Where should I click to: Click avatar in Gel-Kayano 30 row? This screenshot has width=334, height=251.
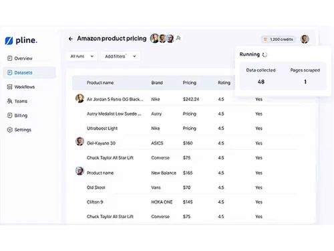[x=79, y=141]
